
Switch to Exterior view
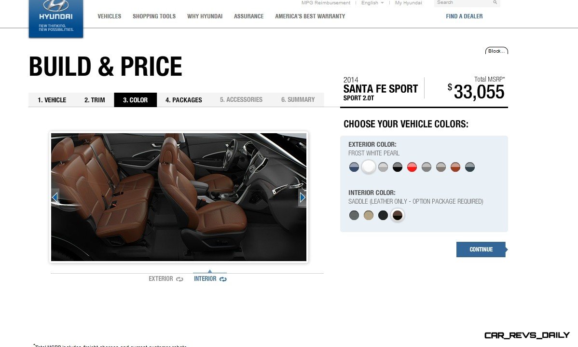[x=166, y=279]
